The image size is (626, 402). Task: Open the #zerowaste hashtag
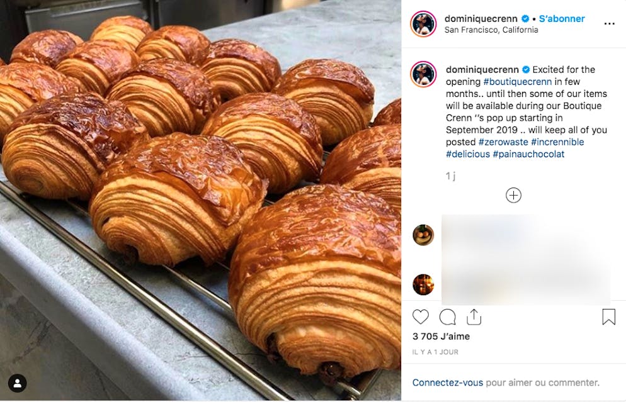pyautogui.click(x=503, y=142)
